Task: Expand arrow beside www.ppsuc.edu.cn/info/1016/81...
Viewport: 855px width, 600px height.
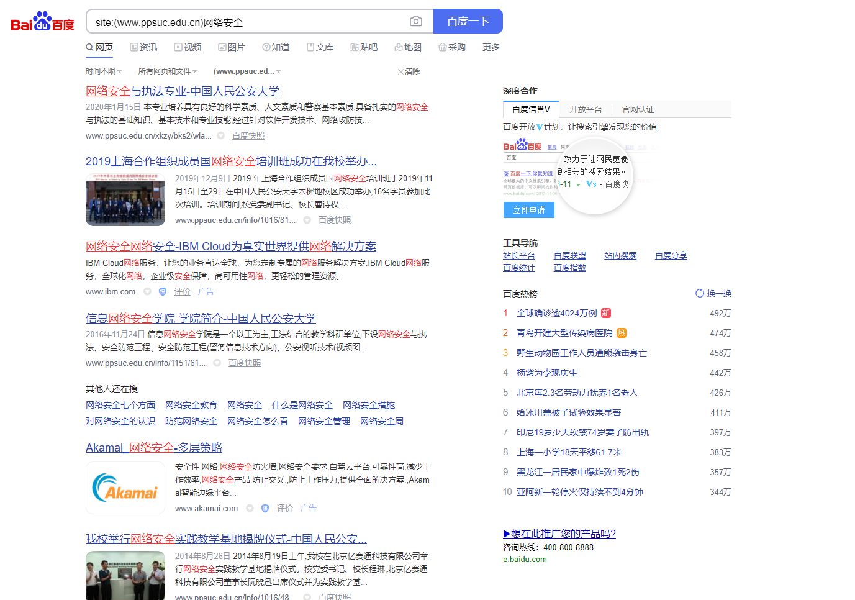Action: pyautogui.click(x=307, y=220)
